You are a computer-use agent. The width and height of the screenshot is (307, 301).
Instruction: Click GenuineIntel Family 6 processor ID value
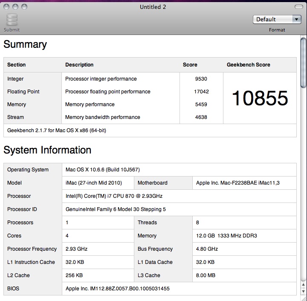click(116, 209)
